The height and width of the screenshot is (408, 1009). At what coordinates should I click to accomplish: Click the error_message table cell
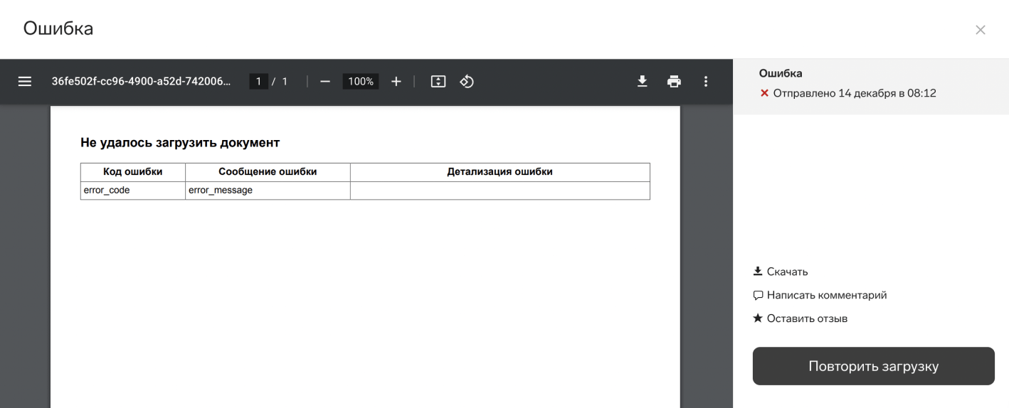point(268,190)
